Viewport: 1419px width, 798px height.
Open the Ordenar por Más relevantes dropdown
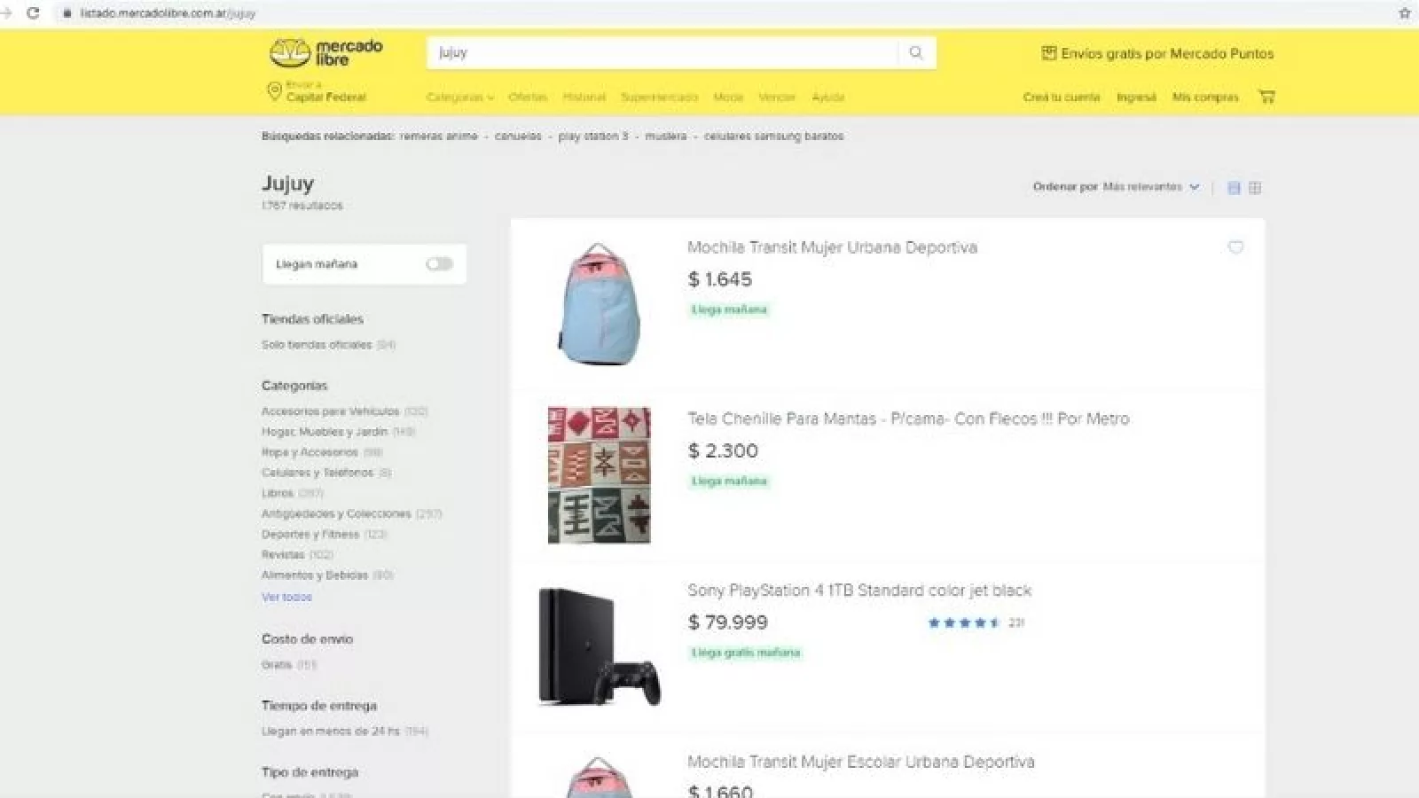(x=1151, y=187)
